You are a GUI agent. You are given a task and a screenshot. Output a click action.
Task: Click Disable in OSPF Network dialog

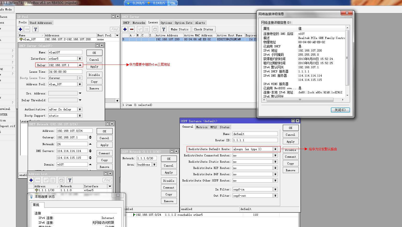point(169,181)
